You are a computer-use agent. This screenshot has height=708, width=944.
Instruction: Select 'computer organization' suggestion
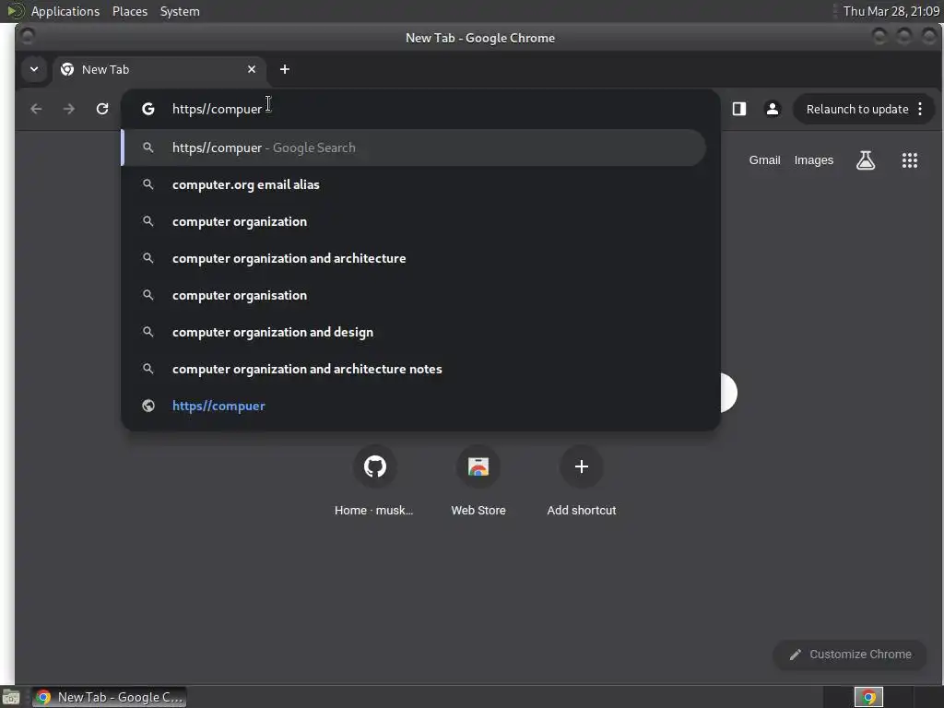point(414,221)
